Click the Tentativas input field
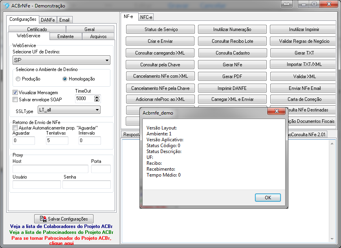Image resolution: width=341 pixels, height=248 pixels. [x=57, y=140]
